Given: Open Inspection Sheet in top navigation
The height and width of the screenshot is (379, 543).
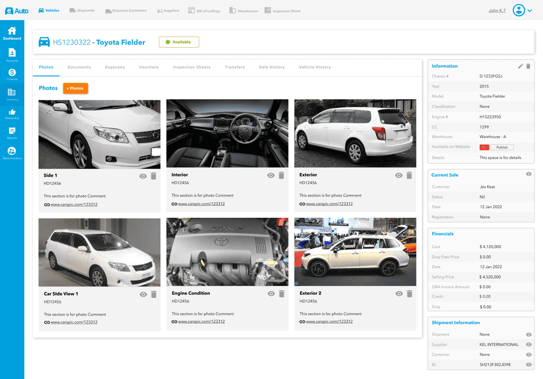Looking at the screenshot, I should [282, 11].
